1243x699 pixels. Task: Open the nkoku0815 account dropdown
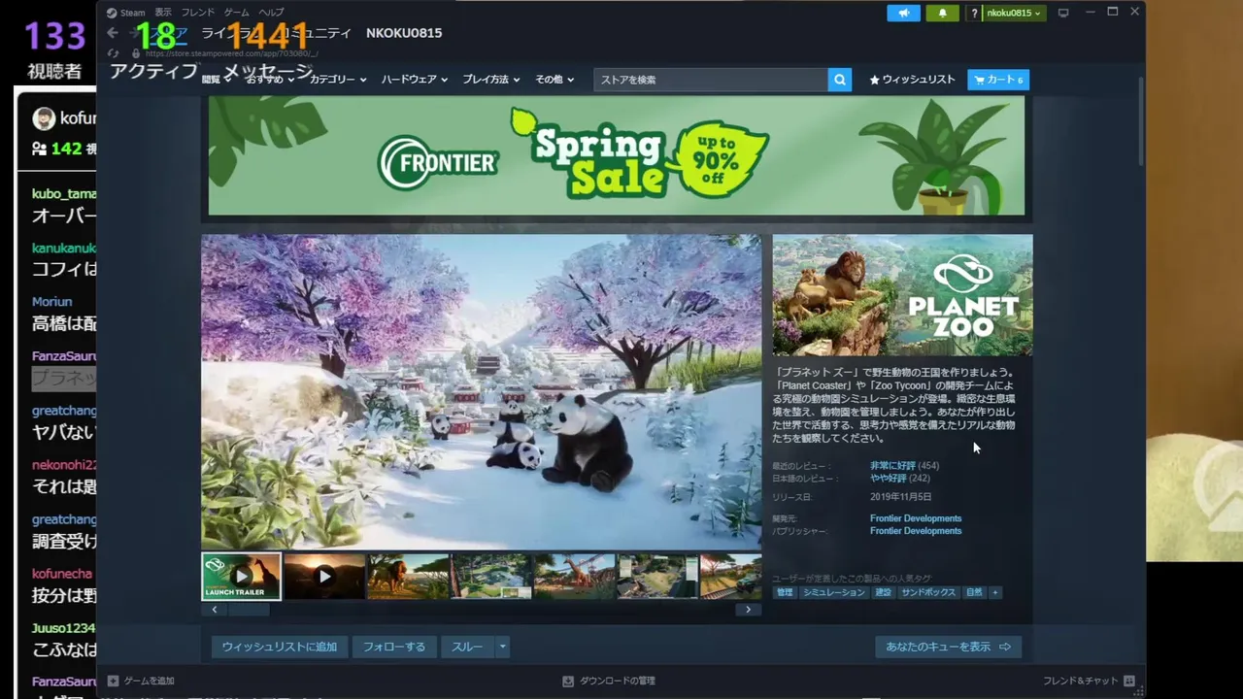click(x=1014, y=13)
